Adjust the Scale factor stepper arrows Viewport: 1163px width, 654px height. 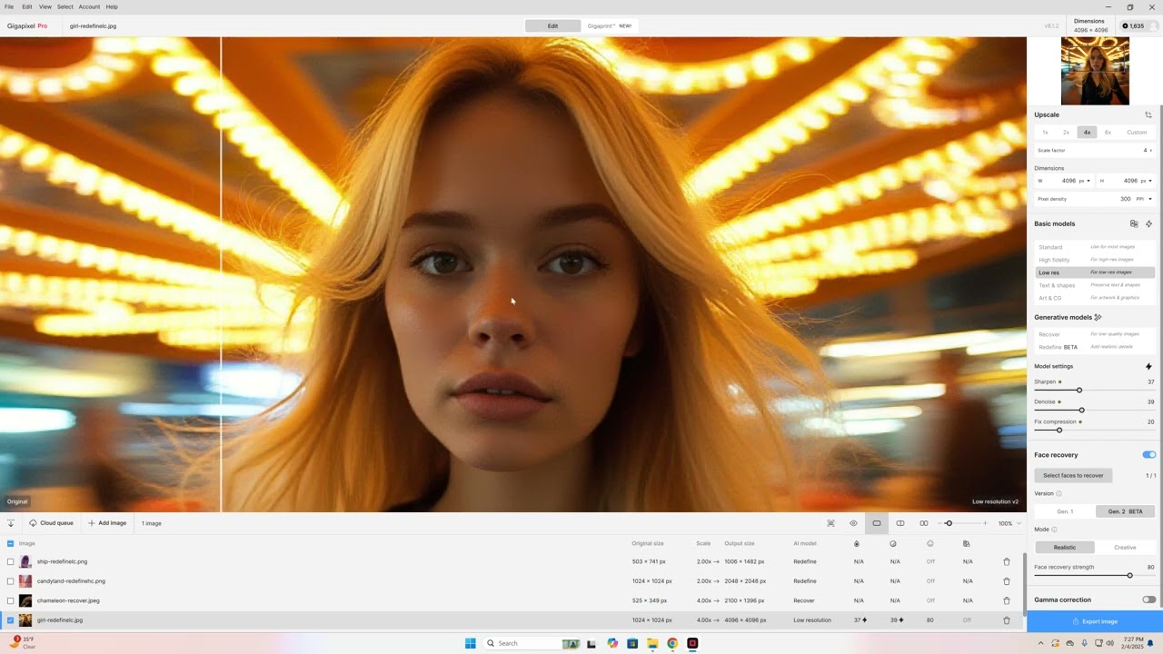pyautogui.click(x=1151, y=151)
